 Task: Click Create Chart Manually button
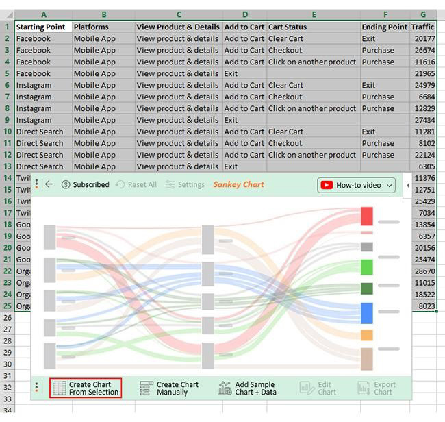tap(169, 388)
